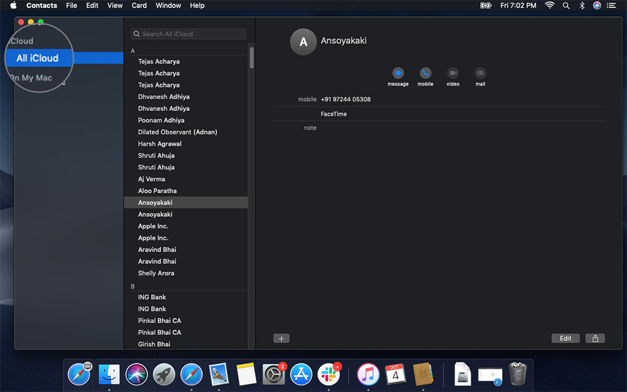
Task: Click the share icon next to Edit
Action: pyautogui.click(x=594, y=338)
